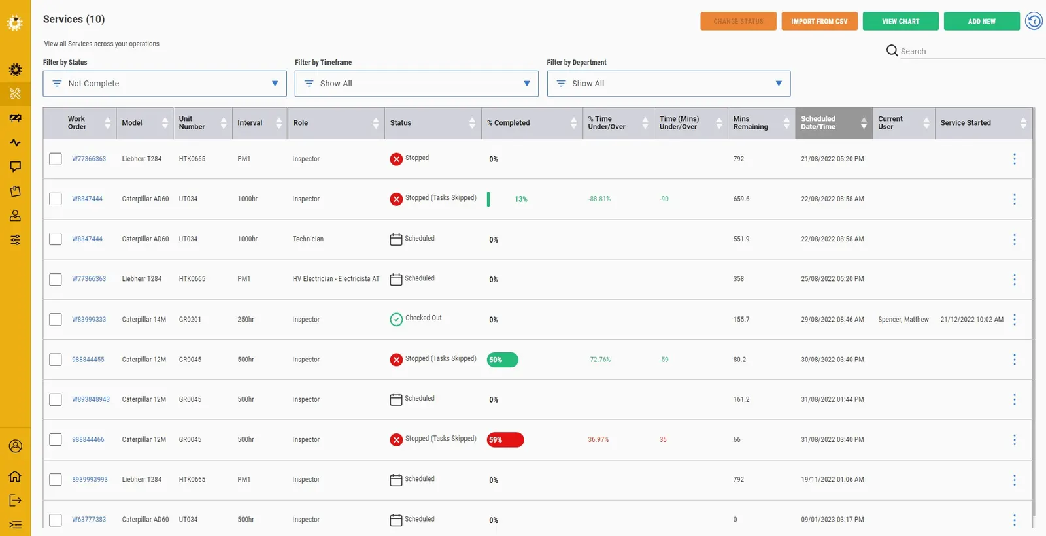Open the clipboard sidebar icon
Viewport: 1046px width, 536px height.
pos(15,191)
